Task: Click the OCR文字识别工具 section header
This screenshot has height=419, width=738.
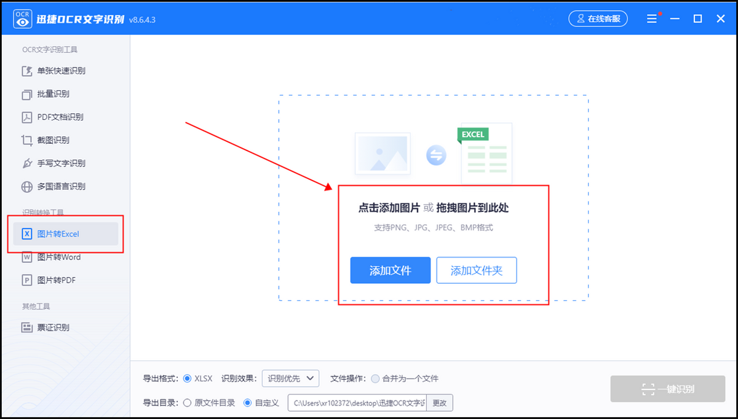Action: [50, 49]
